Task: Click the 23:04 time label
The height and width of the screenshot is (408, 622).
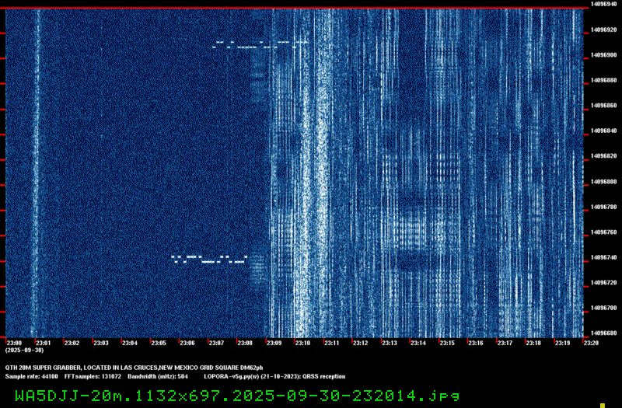Action: (130, 343)
